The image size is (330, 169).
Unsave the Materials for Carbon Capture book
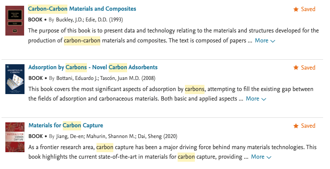(304, 126)
